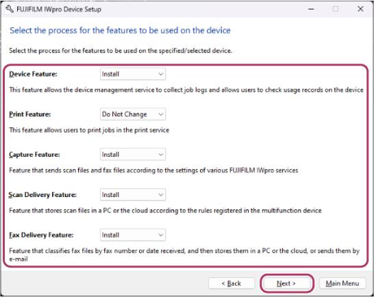This screenshot has height=297, width=374.
Task: Click text 'This feature allows users to print jobs'
Action: pos(89,130)
